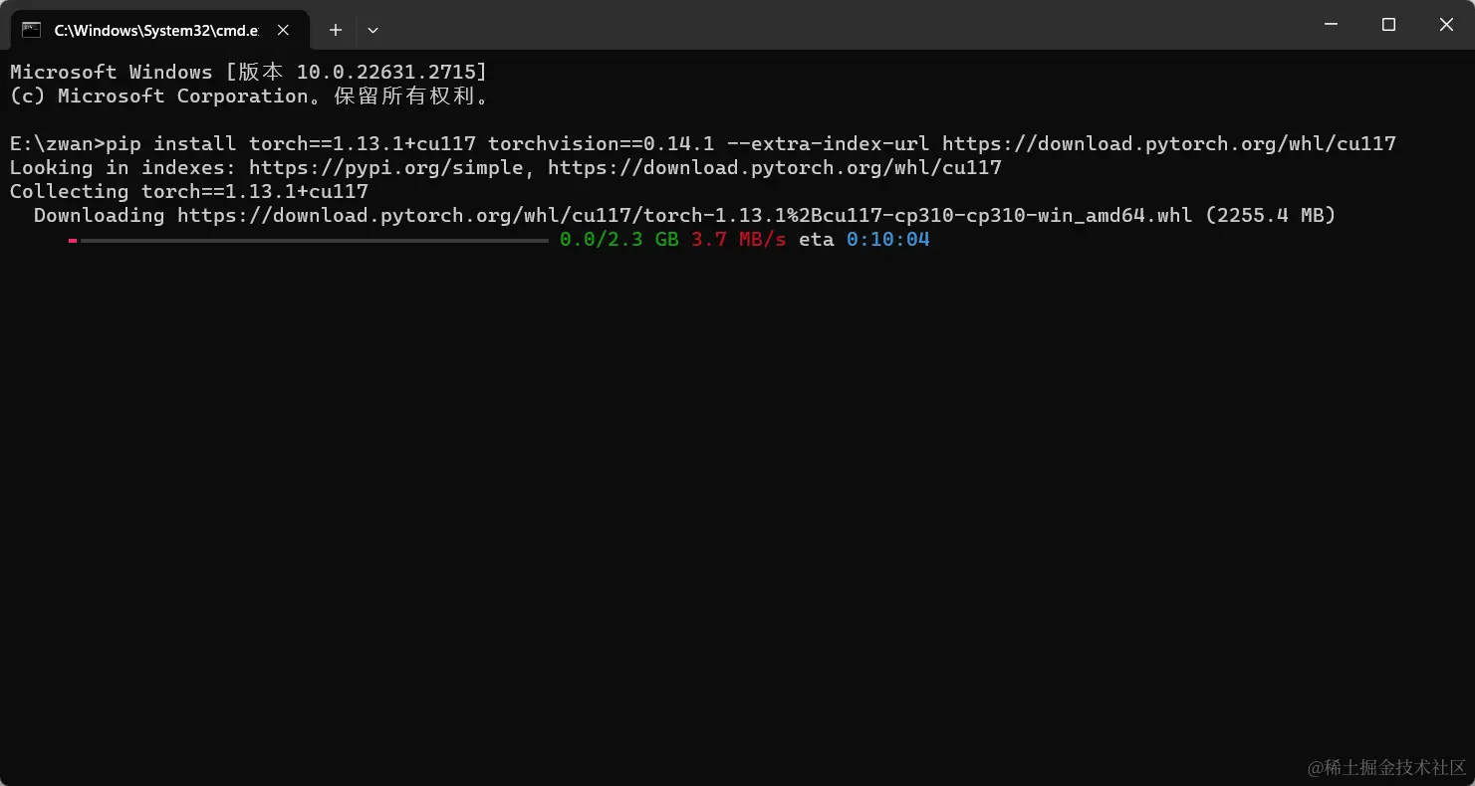Click the cmd.exe icon on the tab
Viewport: 1475px width, 786px height.
pyautogui.click(x=30, y=29)
